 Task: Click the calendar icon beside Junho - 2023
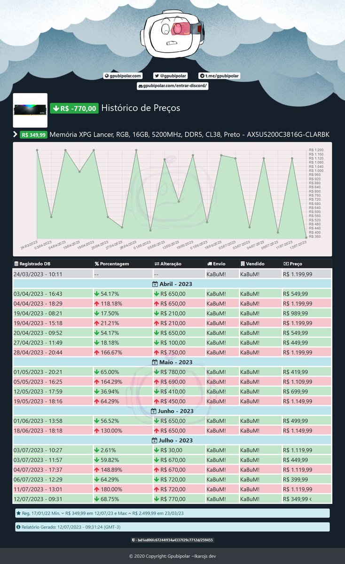154,411
